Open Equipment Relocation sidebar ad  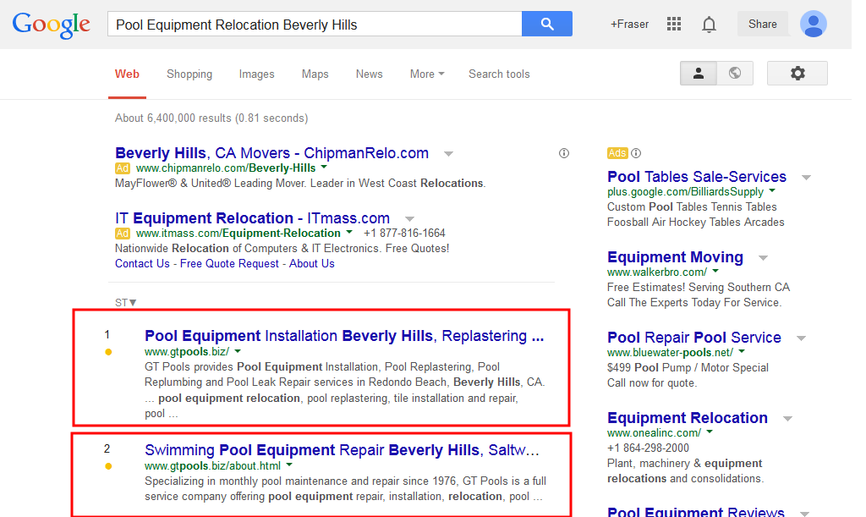point(688,418)
